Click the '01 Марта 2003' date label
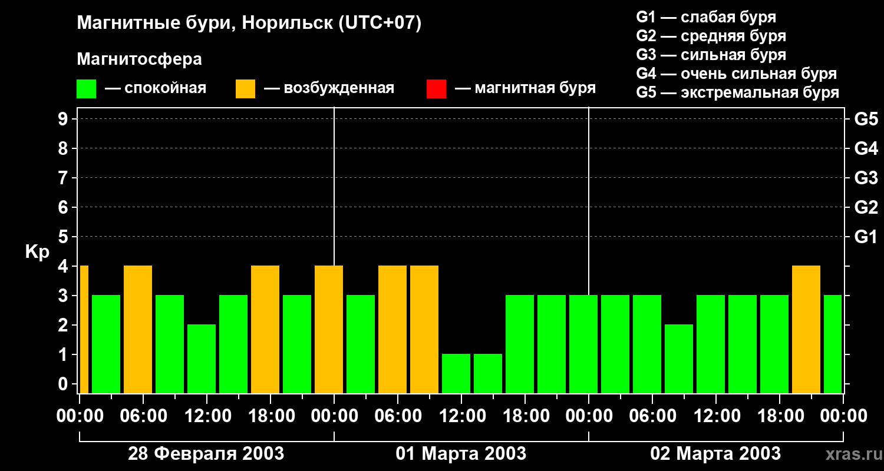This screenshot has height=471, width=884. (461, 454)
